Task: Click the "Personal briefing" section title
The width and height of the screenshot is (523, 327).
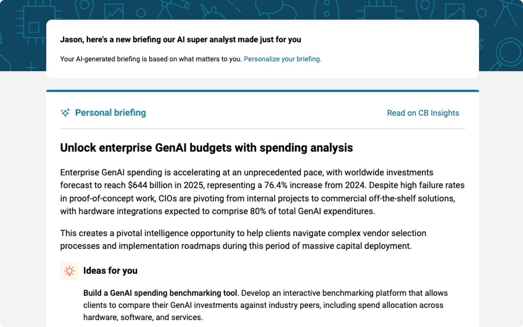Action: click(111, 113)
